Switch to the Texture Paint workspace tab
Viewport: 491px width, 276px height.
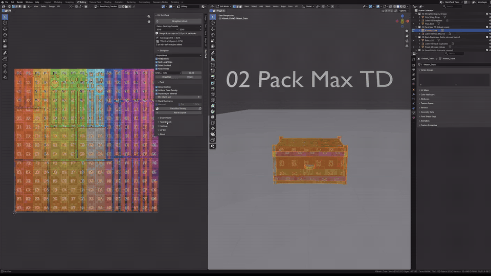(x=95, y=2)
